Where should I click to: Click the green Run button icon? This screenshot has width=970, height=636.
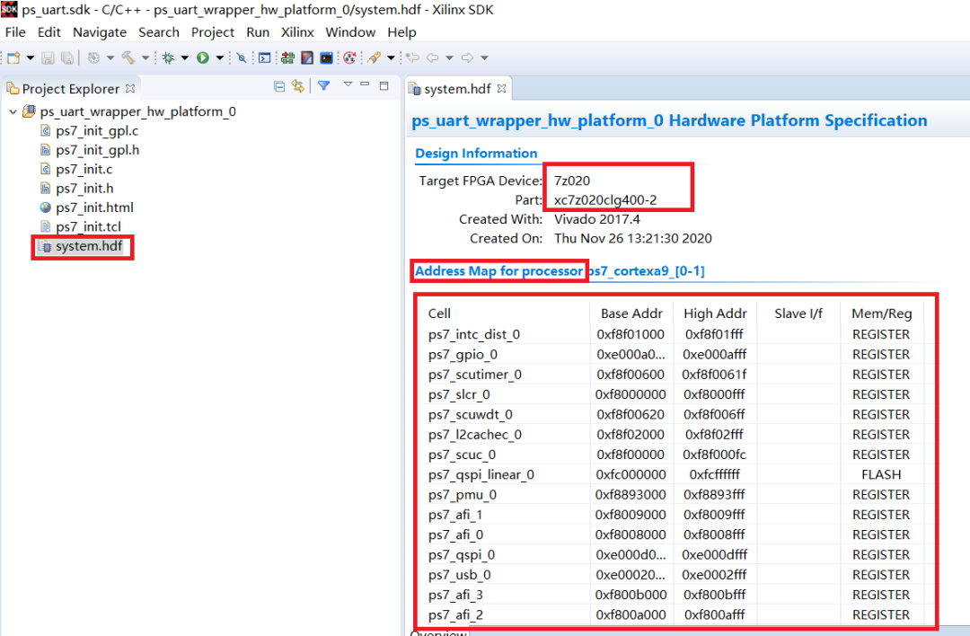pyautogui.click(x=203, y=57)
